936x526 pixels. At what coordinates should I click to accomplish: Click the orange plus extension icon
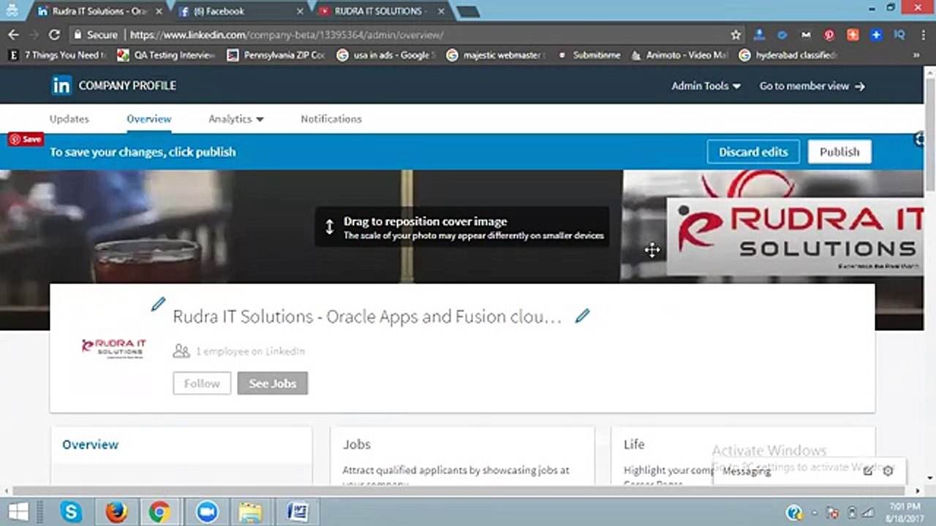tap(853, 34)
